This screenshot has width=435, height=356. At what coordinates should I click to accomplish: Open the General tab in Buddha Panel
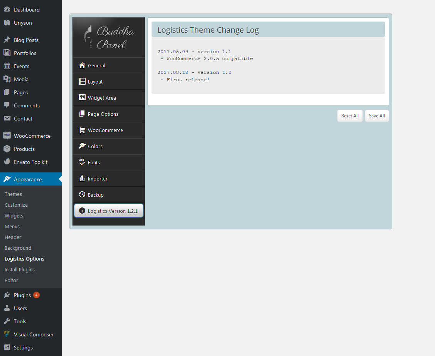(x=109, y=65)
